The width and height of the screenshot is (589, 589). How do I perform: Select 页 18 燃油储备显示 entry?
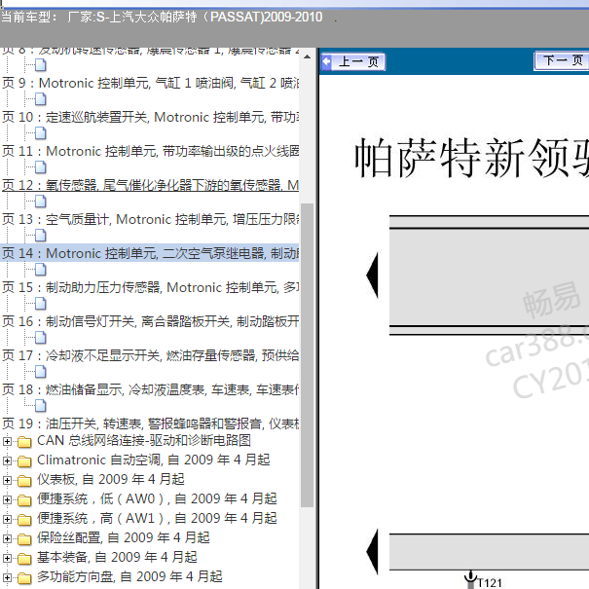(x=150, y=390)
